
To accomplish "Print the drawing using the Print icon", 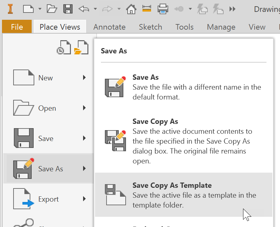I will (163, 9).
